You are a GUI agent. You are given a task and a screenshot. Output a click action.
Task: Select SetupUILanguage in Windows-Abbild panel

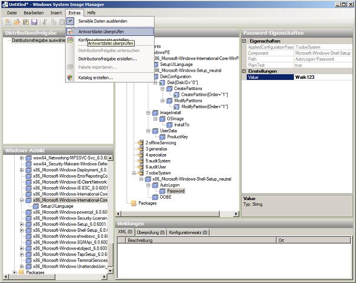tap(56, 206)
